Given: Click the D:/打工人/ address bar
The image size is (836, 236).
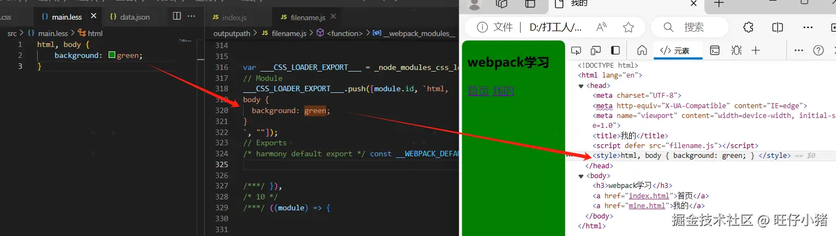Looking at the screenshot, I should [x=556, y=27].
